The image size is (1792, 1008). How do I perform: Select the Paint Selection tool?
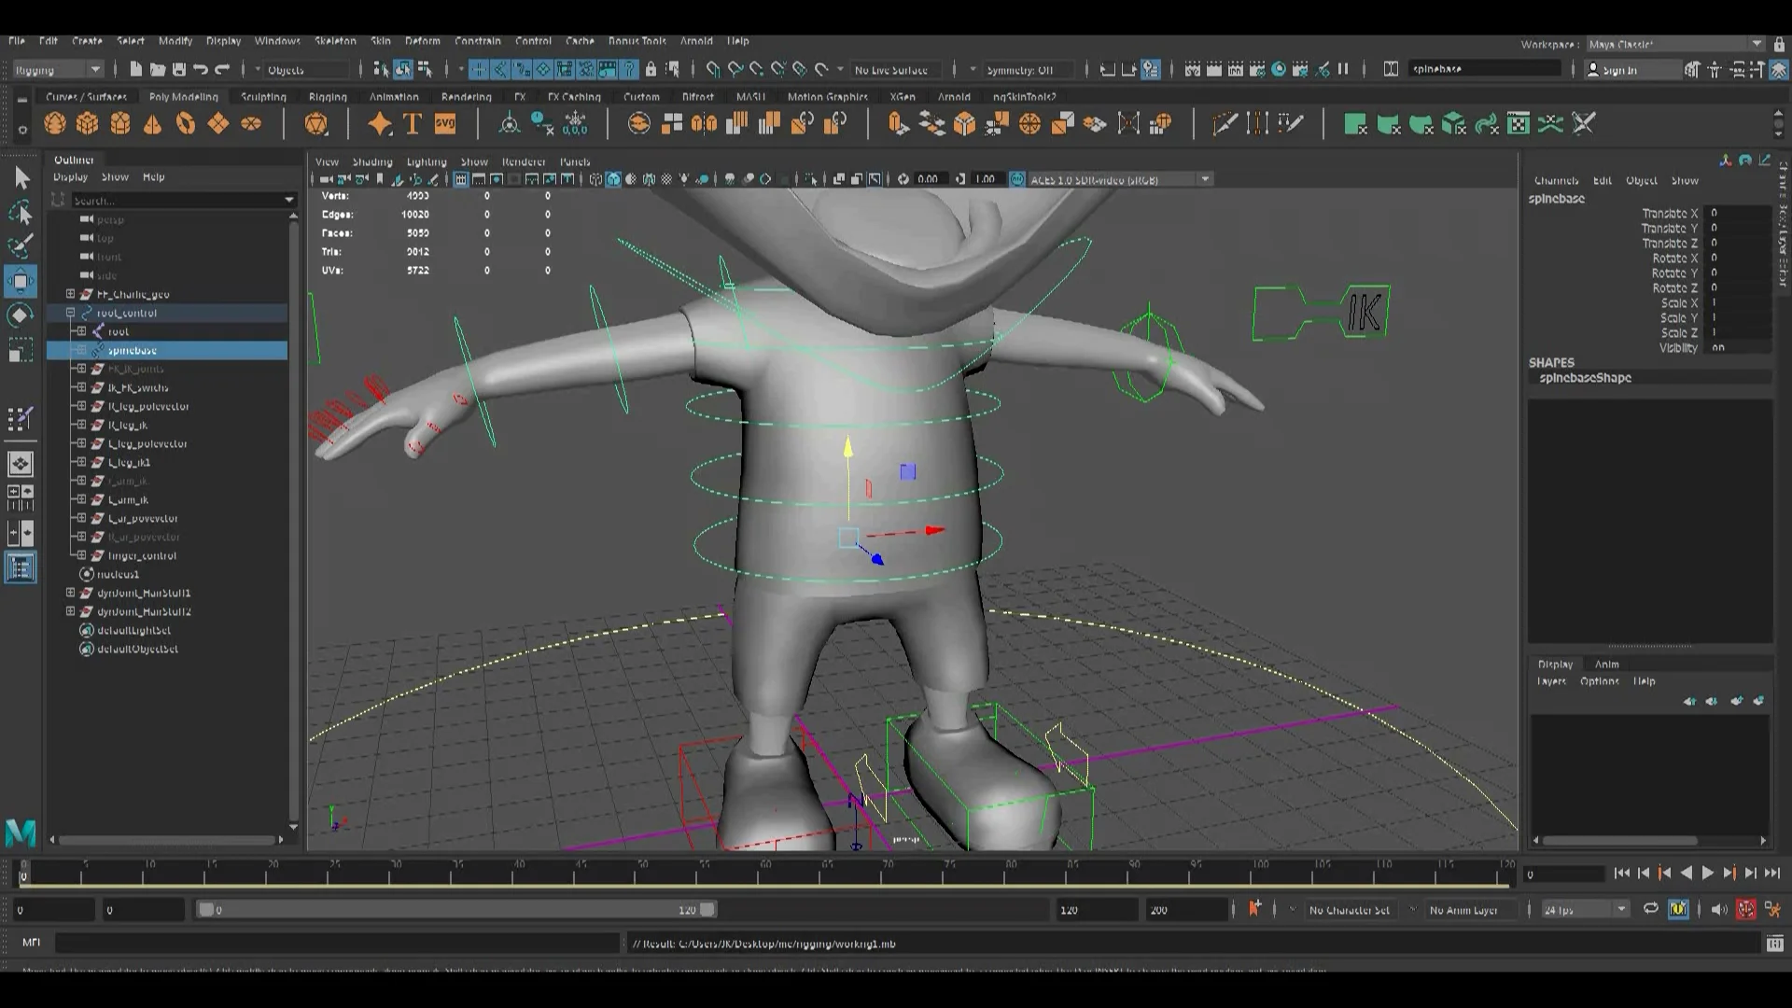tap(21, 246)
